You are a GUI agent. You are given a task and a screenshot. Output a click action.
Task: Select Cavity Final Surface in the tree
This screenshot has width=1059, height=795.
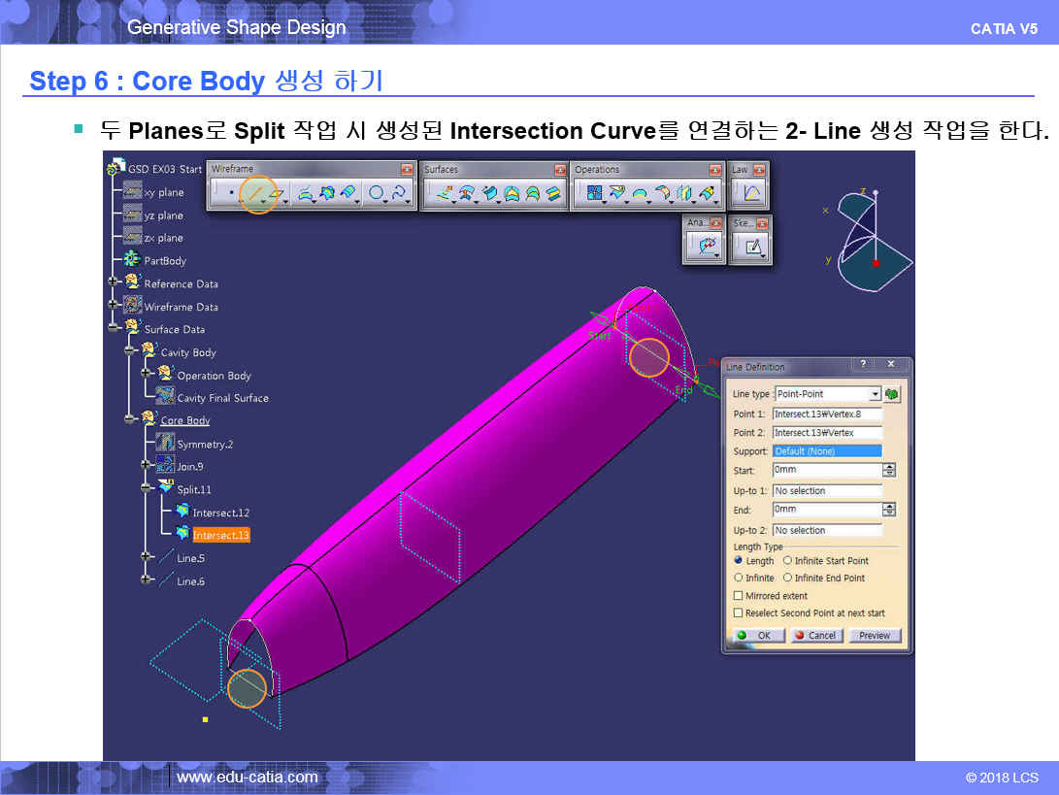pyautogui.click(x=222, y=398)
